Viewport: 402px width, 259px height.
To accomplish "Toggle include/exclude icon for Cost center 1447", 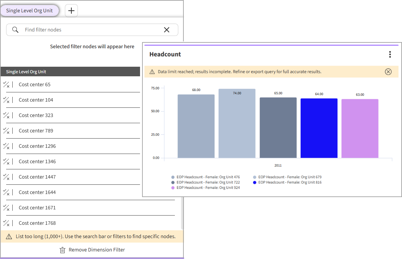I will tap(6, 177).
